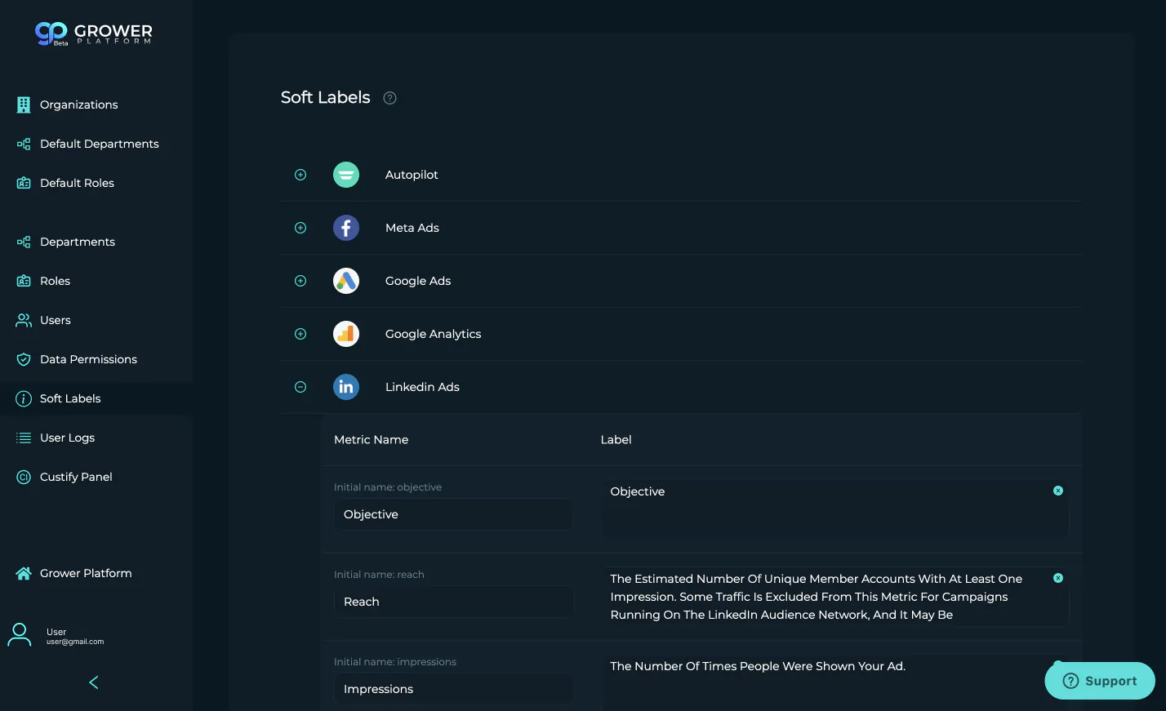Screen dimensions: 1166x711
Task: Click the Default Departments hierarchy icon
Action: 24,144
